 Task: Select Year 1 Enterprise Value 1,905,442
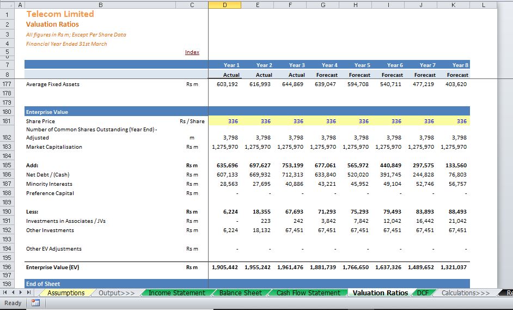225,267
